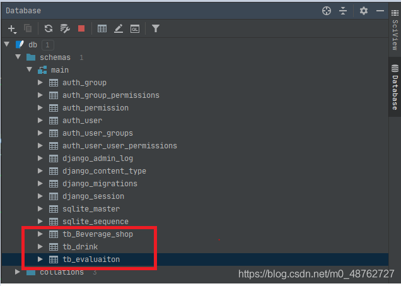The height and width of the screenshot is (286, 401).
Task: Expand the tb_drink table arrow
Action: point(40,247)
